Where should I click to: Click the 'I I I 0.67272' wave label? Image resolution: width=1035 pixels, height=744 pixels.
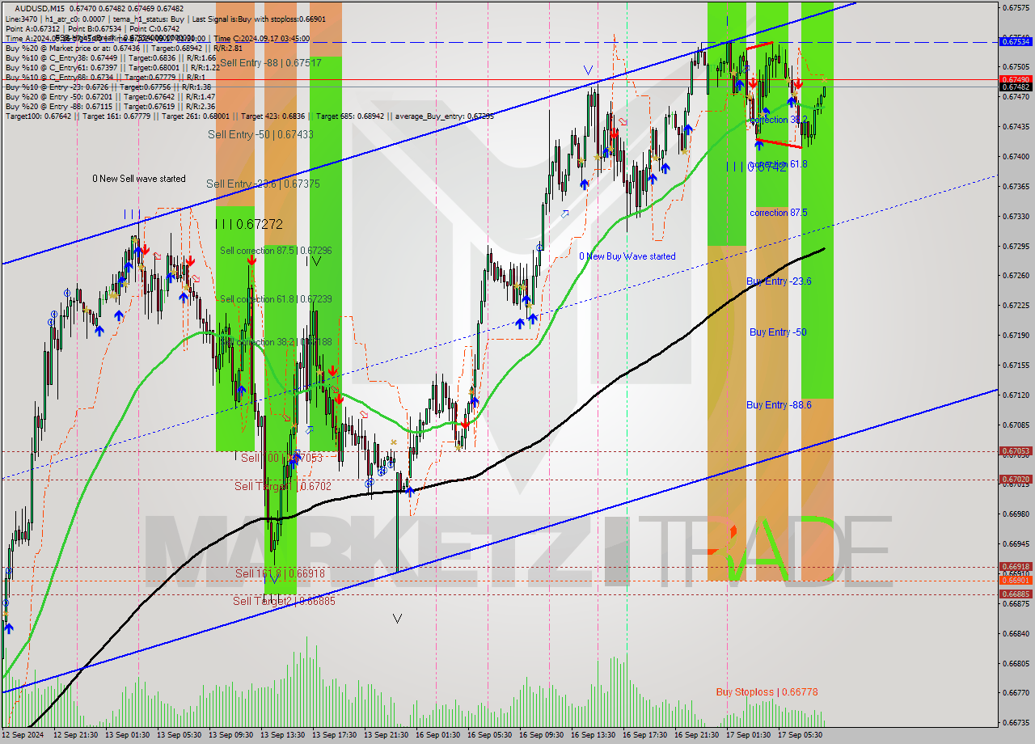click(x=249, y=224)
